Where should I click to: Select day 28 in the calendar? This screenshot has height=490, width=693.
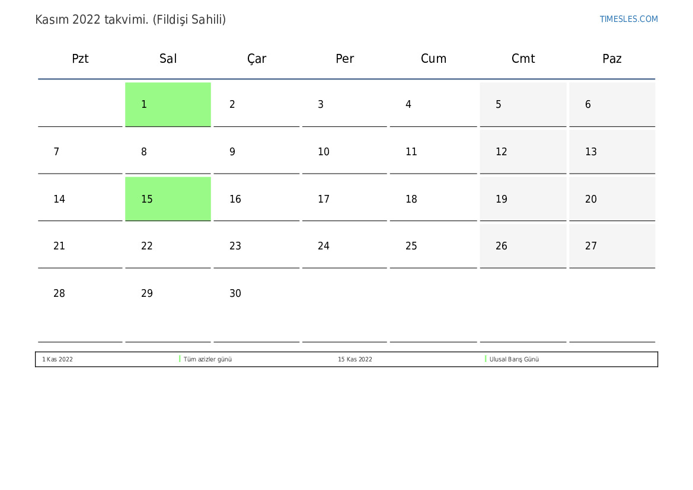click(59, 293)
